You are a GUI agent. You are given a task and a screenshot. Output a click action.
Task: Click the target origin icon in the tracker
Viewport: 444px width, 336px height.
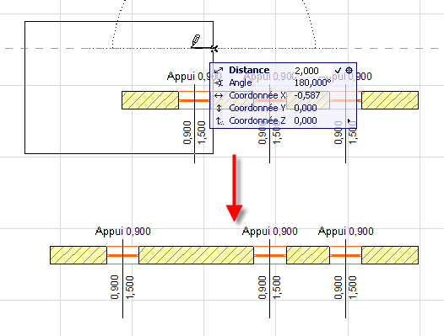click(349, 70)
